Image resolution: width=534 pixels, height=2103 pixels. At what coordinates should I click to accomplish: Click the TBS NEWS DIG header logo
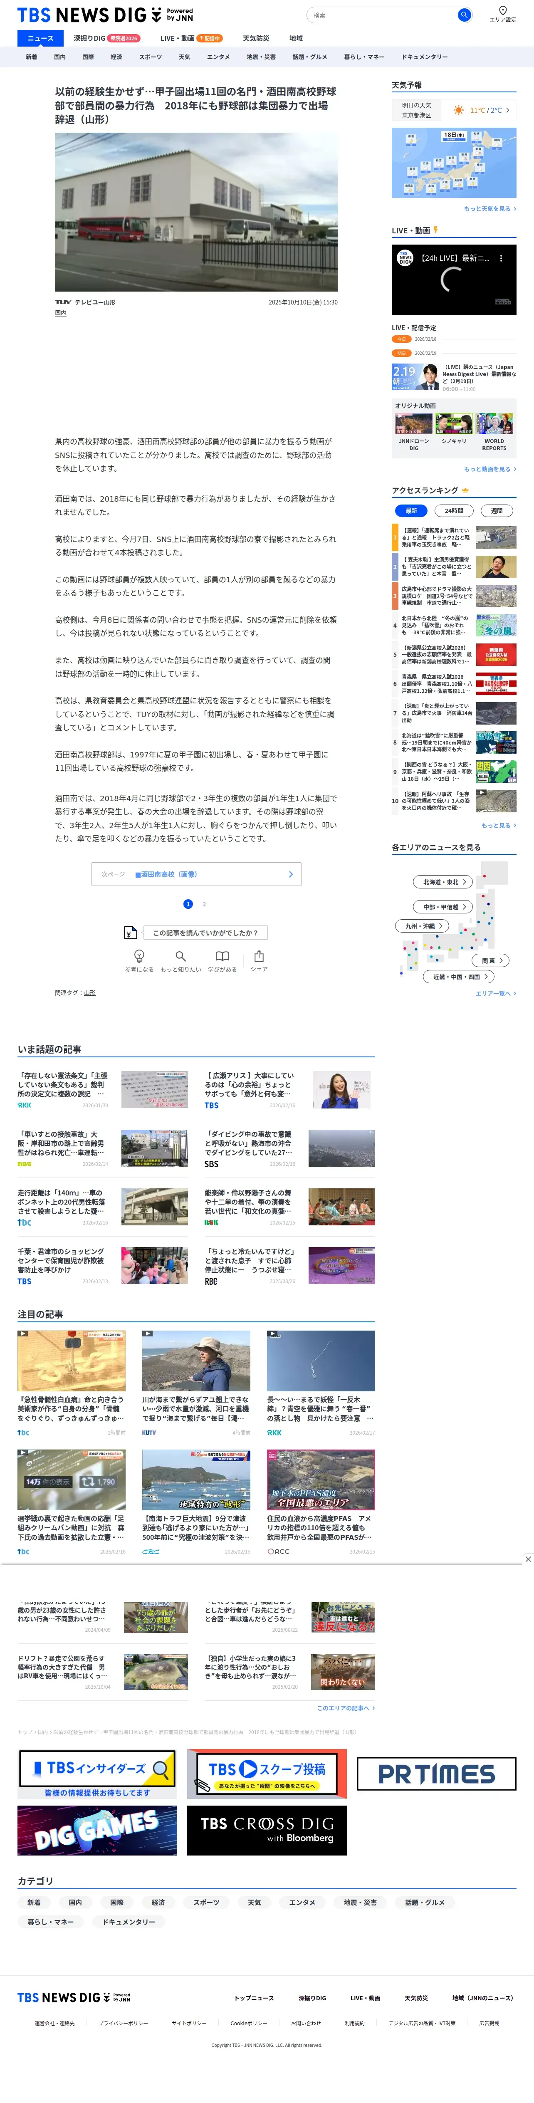point(105,15)
